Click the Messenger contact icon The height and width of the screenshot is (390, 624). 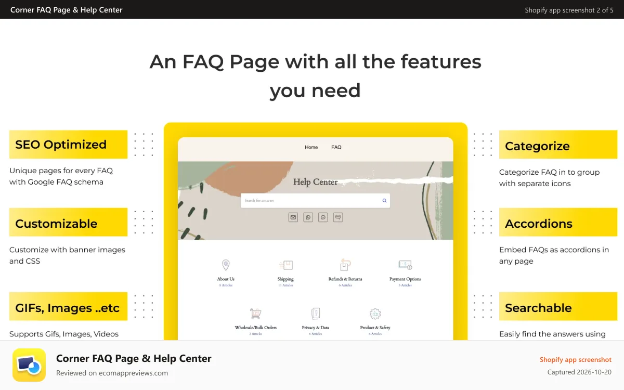(323, 217)
